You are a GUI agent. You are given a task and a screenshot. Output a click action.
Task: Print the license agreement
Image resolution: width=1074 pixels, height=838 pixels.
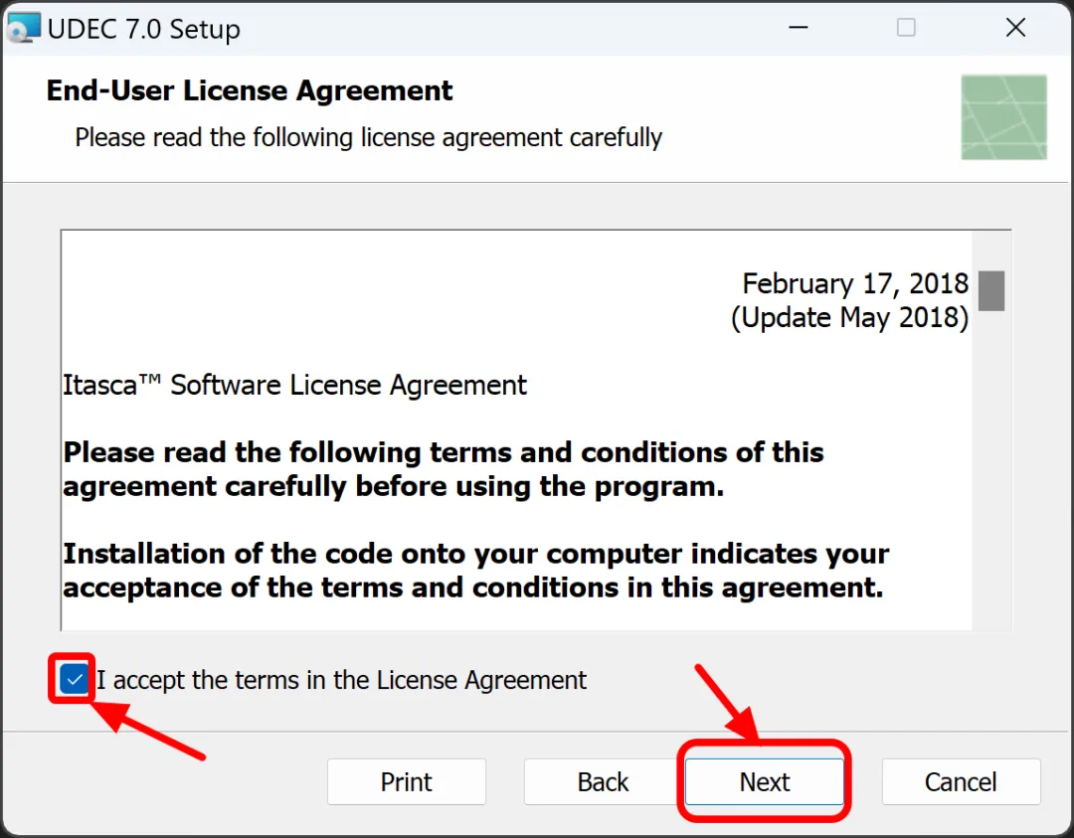406,782
